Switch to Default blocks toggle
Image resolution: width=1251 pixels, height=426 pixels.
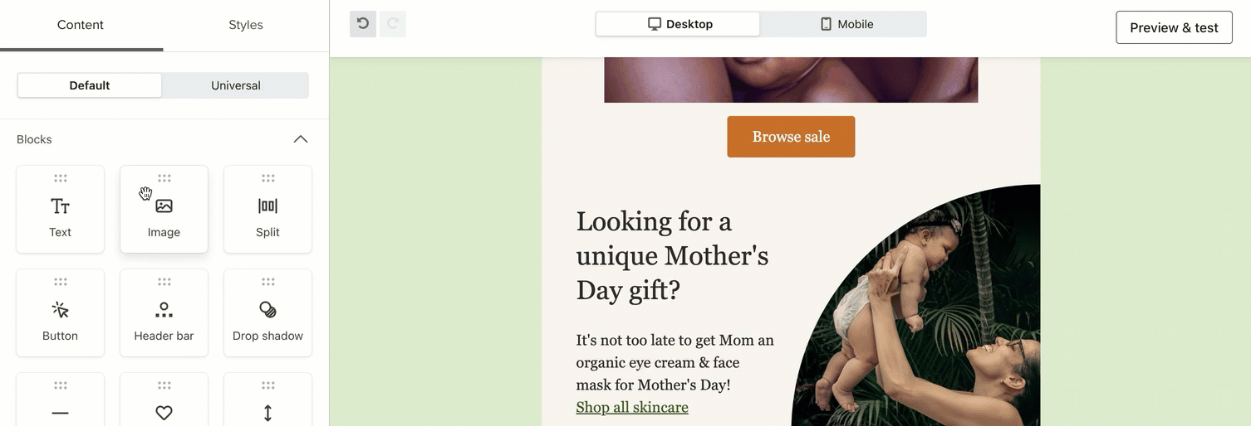point(90,85)
